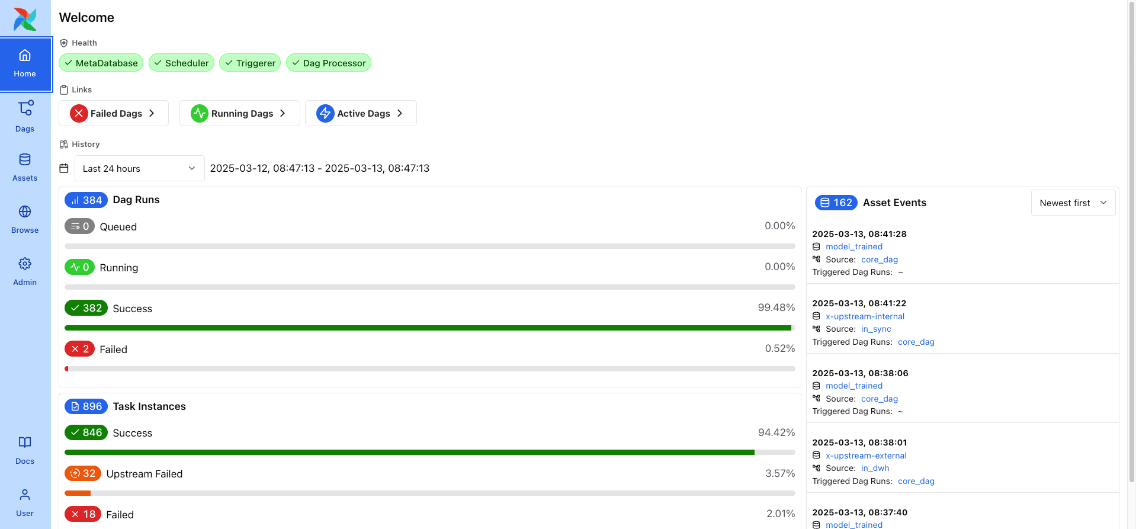Follow the in_dwh source link
Viewport: 1136px width, 529px height.
coord(875,468)
